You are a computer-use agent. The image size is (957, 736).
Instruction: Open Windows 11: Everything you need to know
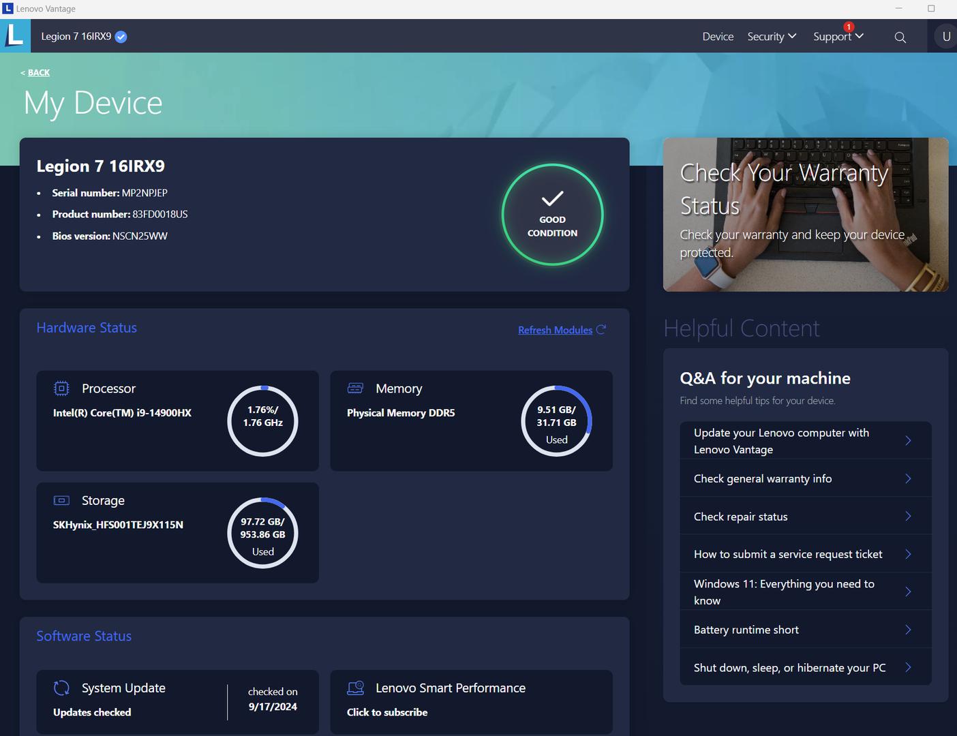tap(805, 592)
